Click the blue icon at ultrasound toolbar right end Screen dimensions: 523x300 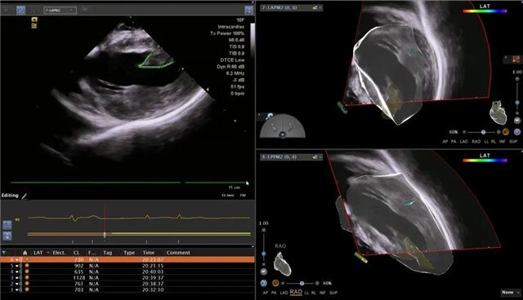tap(249, 11)
